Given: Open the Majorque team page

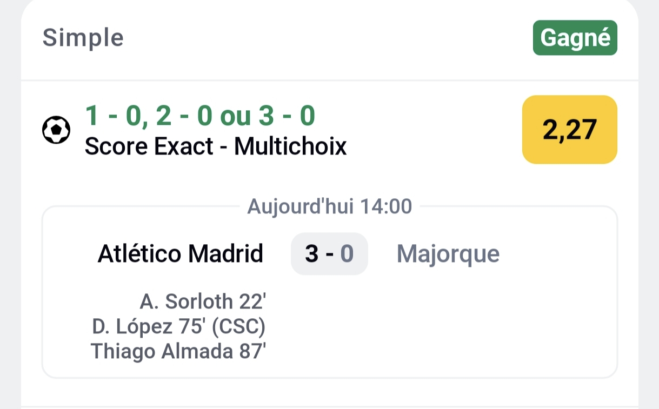Looking at the screenshot, I should (447, 253).
